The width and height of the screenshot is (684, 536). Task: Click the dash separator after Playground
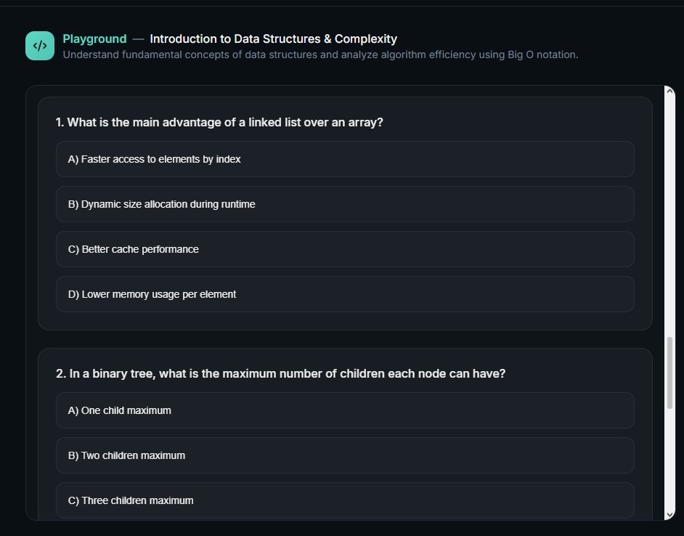[138, 39]
